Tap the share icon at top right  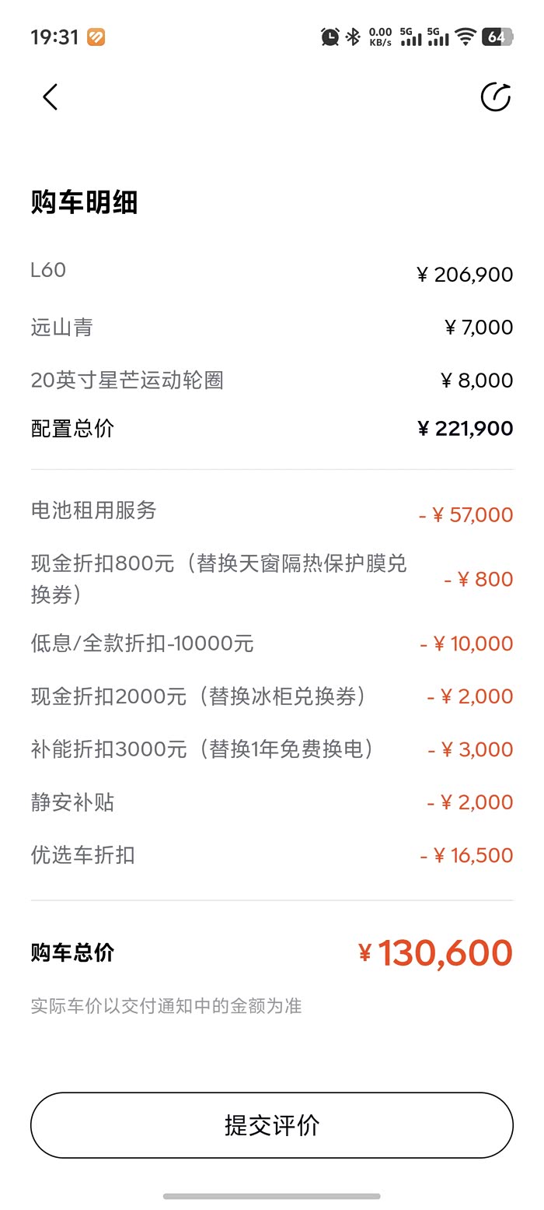tap(495, 97)
